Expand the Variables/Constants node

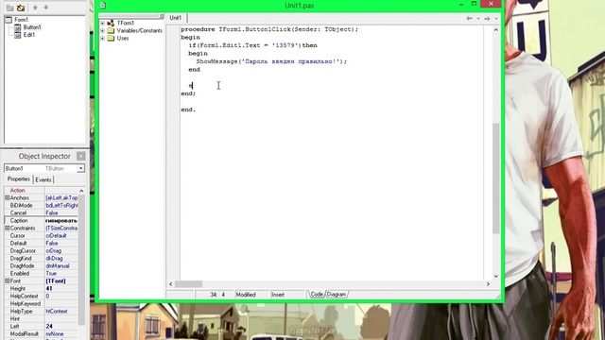103,31
